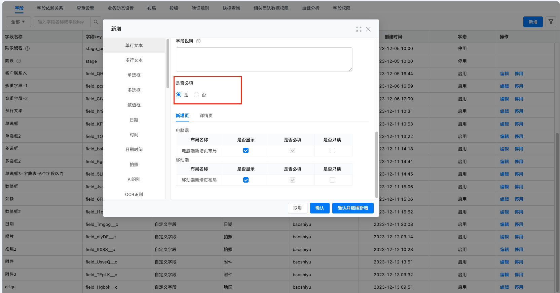Select the 新增页 tab in dialog
Viewport: 560px width, 293px height.
pyautogui.click(x=182, y=115)
